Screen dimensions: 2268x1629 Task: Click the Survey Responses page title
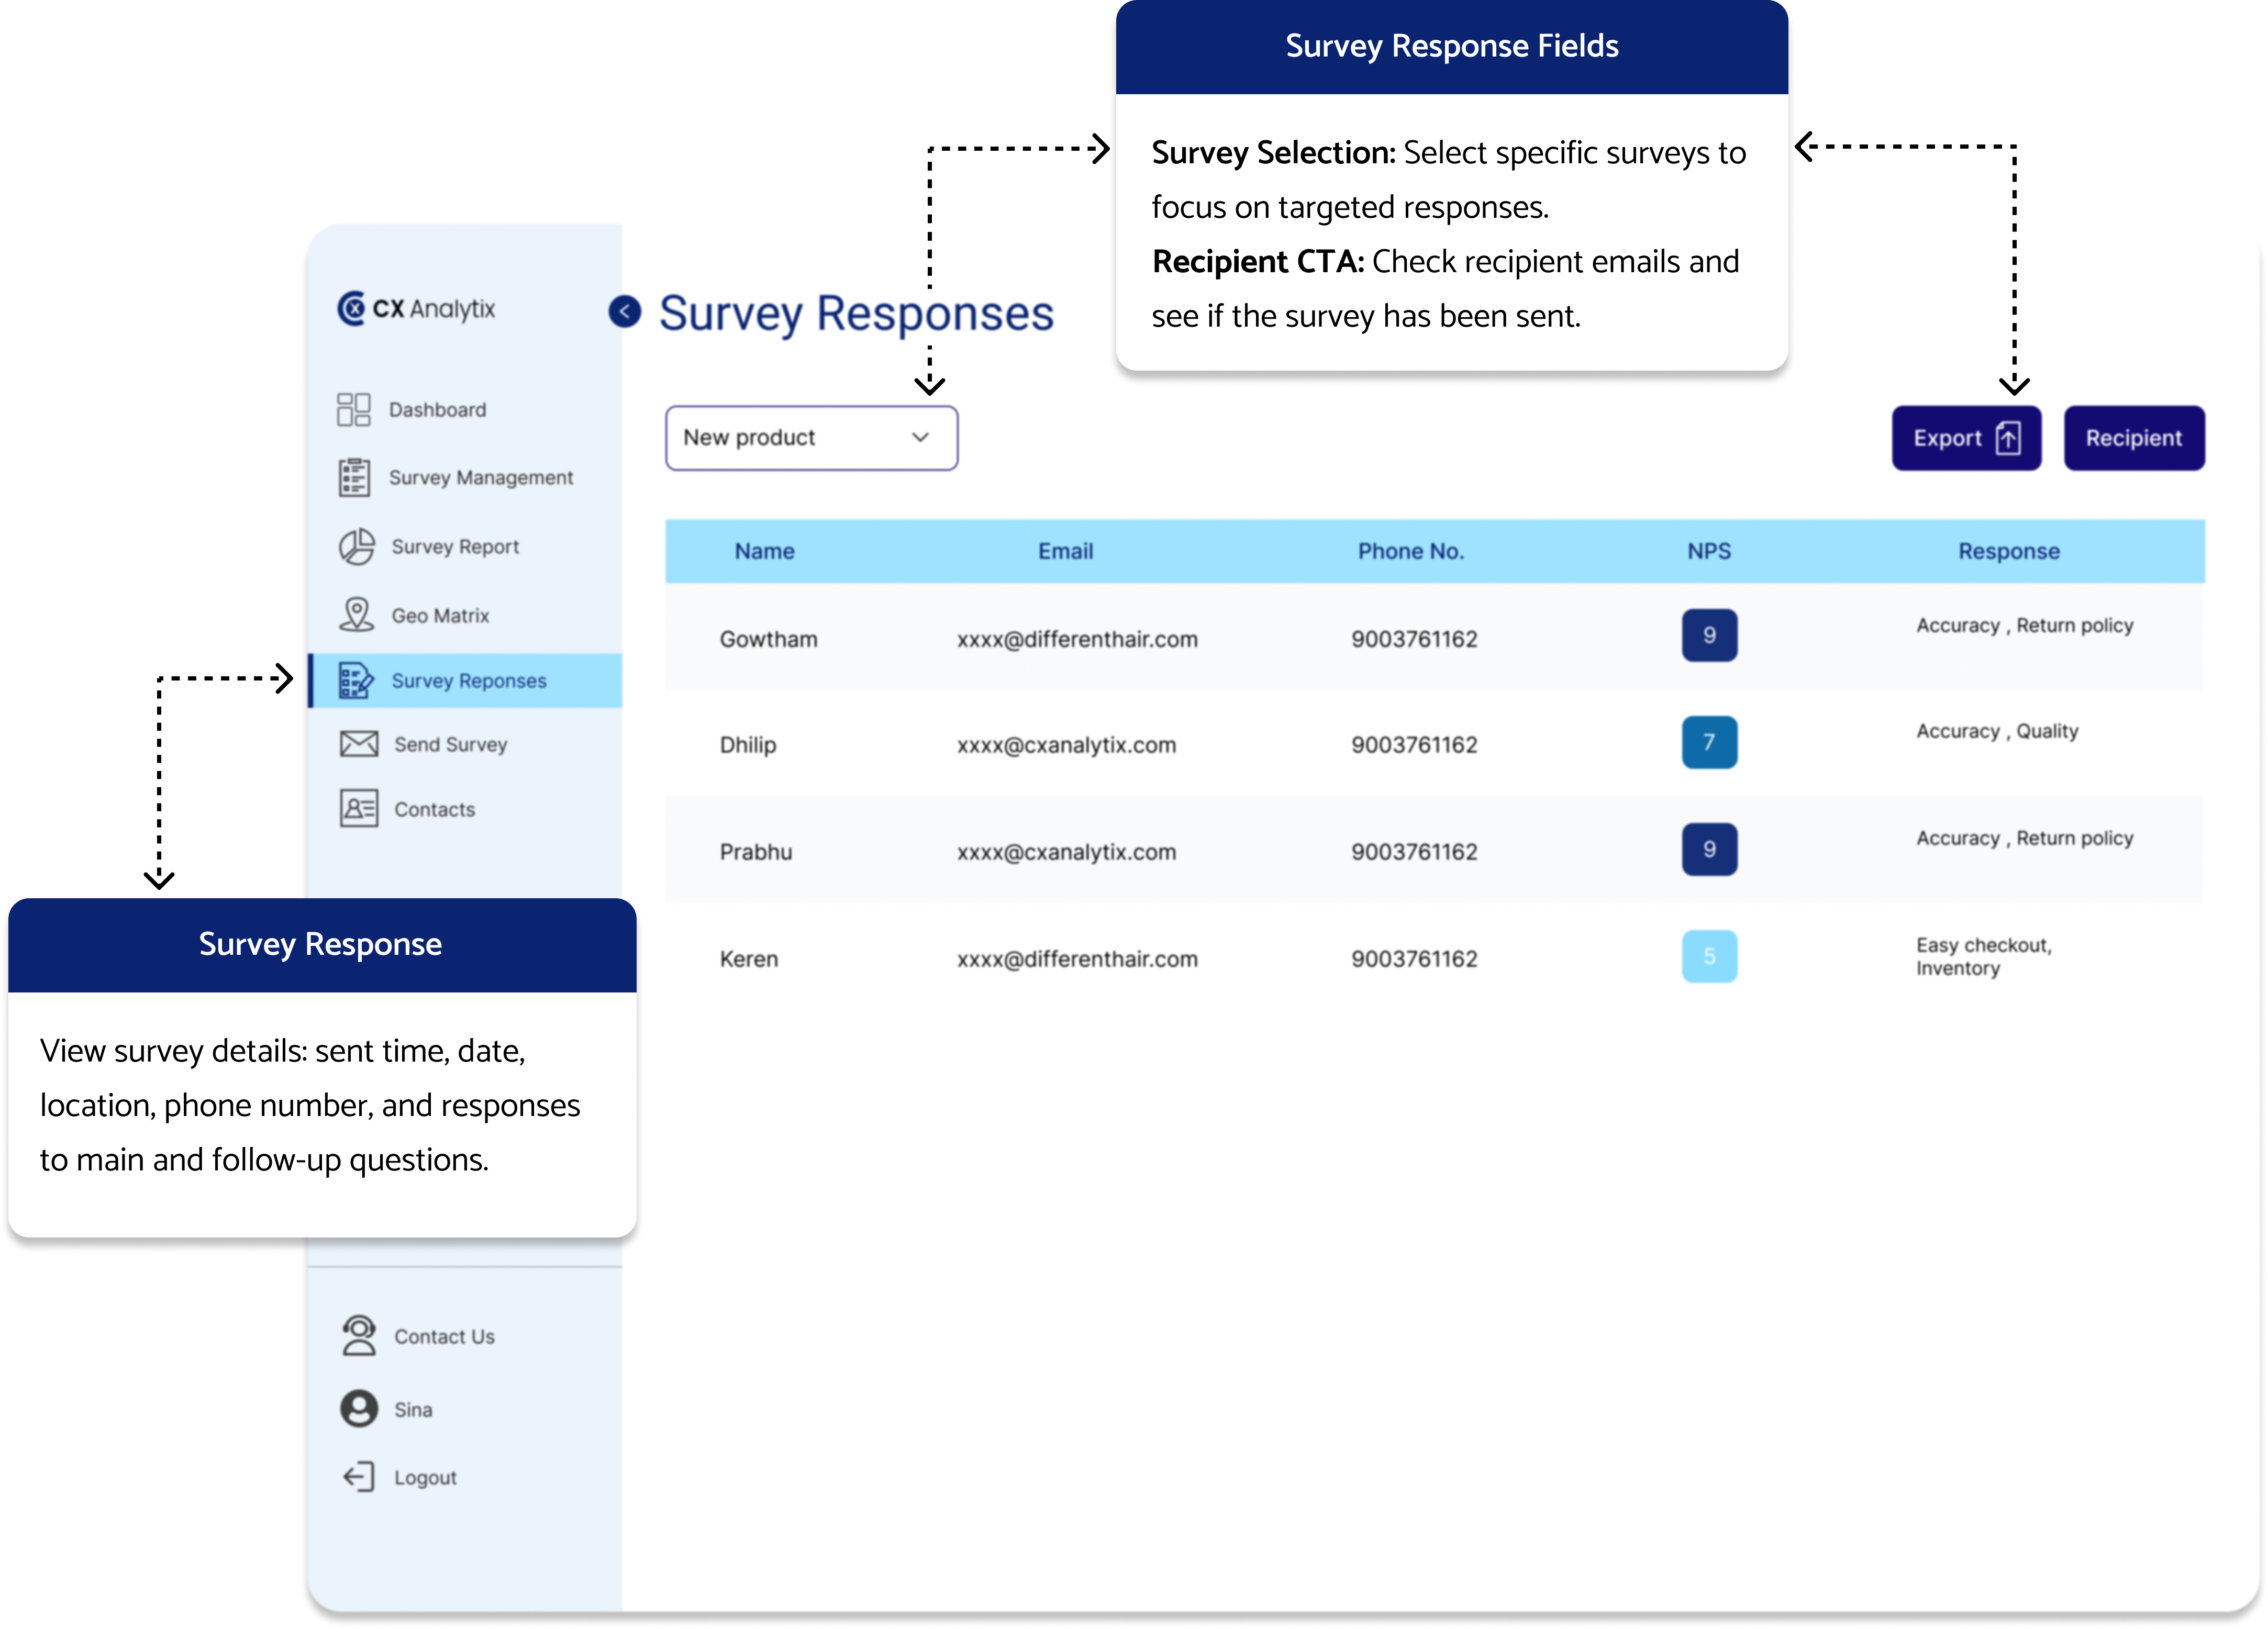(857, 314)
